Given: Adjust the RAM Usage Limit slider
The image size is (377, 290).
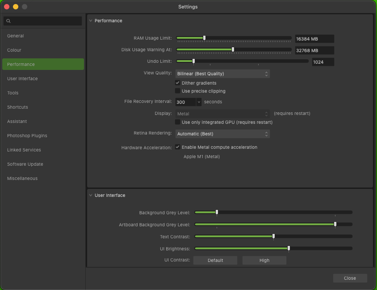Looking at the screenshot, I should pyautogui.click(x=205, y=38).
